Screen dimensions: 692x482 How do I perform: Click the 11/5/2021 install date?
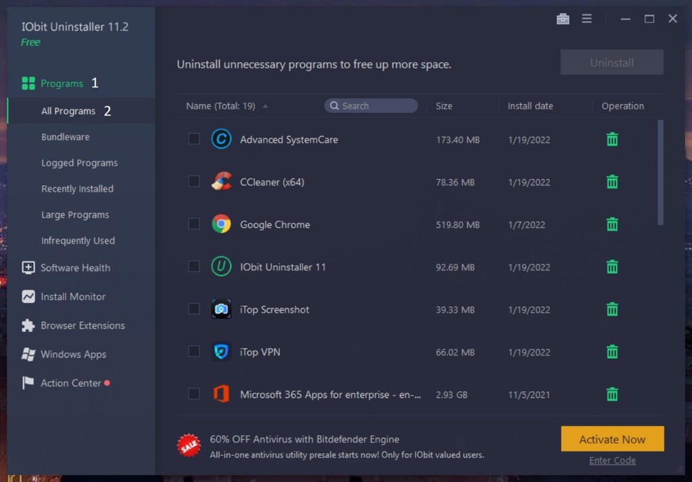tap(528, 395)
